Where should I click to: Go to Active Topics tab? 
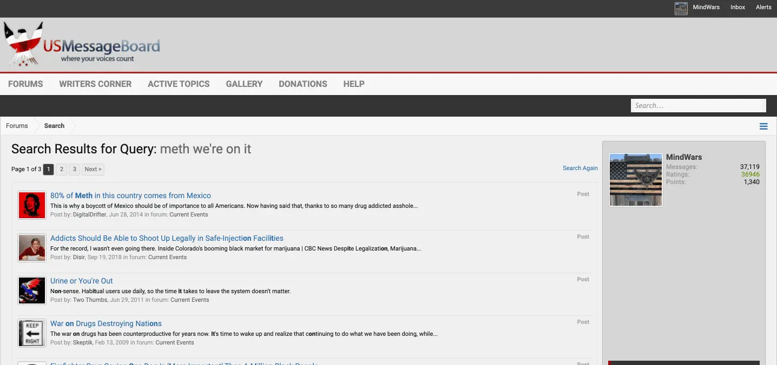click(x=179, y=84)
